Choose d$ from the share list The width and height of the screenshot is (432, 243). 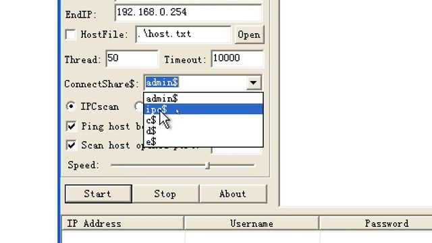[203, 131]
